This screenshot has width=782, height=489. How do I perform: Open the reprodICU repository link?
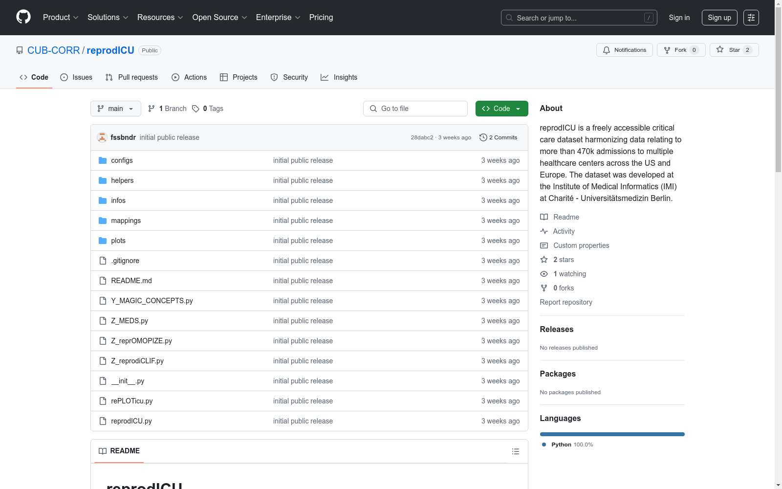click(110, 50)
